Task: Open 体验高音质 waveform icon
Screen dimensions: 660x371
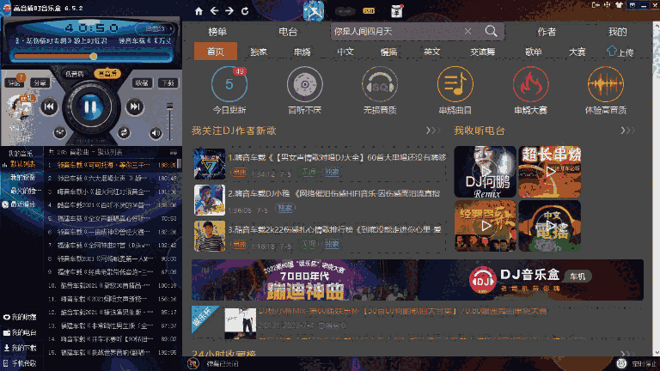Action: tap(606, 84)
